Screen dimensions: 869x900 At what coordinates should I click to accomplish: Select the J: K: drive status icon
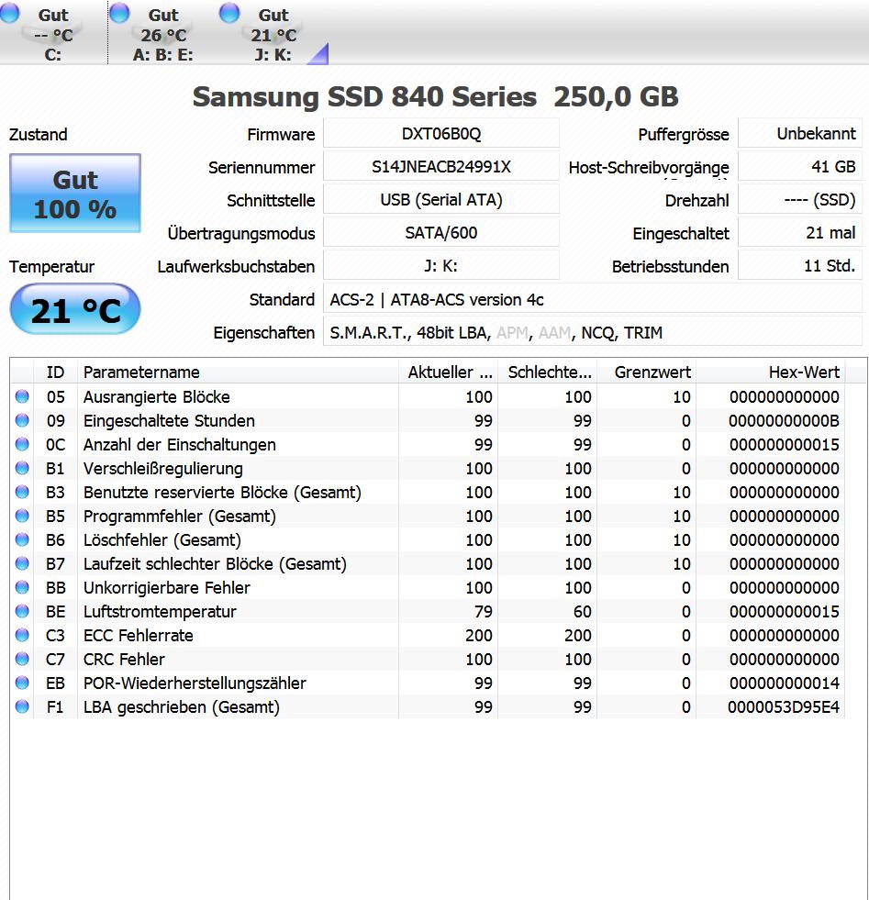(x=229, y=12)
